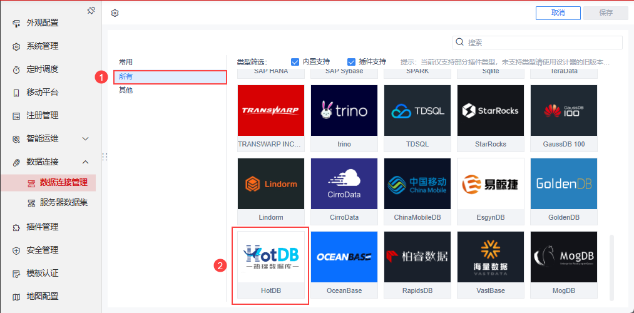Click the search magnifier icon

[x=459, y=42]
